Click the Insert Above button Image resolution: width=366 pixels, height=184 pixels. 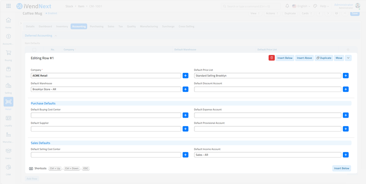304,58
